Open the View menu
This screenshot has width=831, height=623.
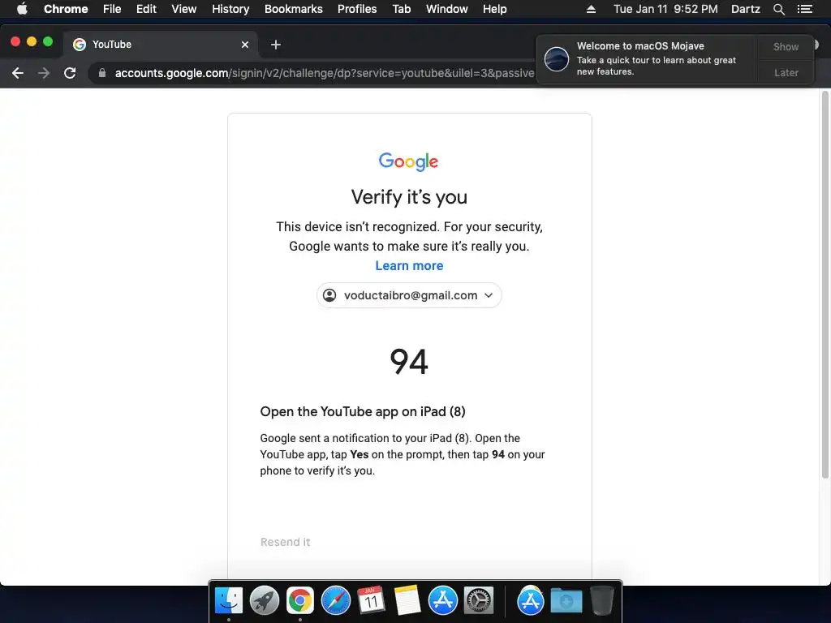(184, 9)
